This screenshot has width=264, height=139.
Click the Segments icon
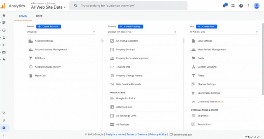pos(193,116)
